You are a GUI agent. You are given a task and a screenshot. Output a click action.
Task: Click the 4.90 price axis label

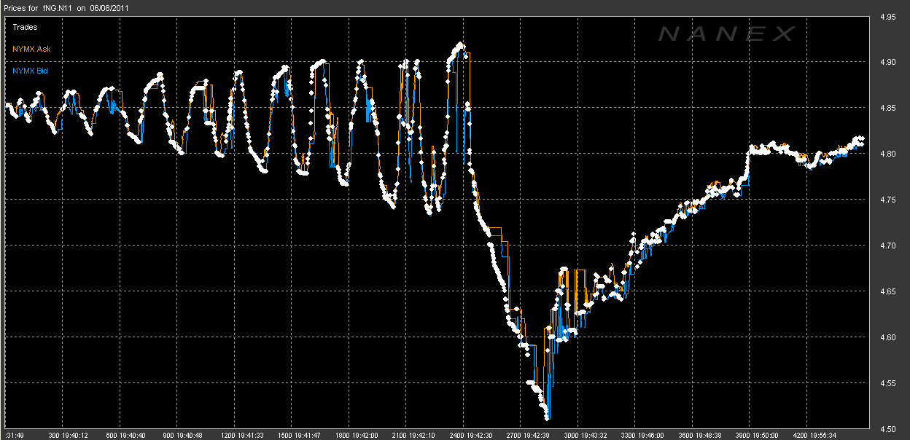[x=887, y=62]
